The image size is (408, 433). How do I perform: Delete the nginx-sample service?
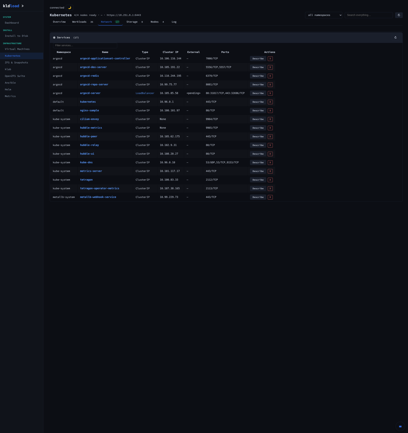pyautogui.click(x=270, y=111)
